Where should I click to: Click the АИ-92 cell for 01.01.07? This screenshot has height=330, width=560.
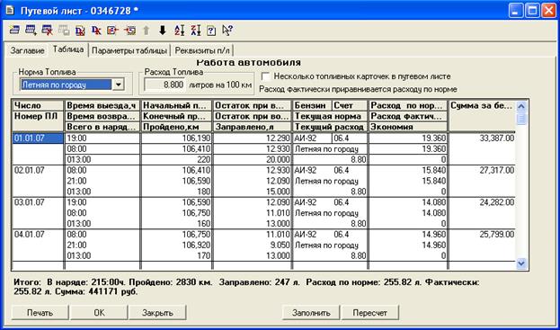pyautogui.click(x=313, y=138)
